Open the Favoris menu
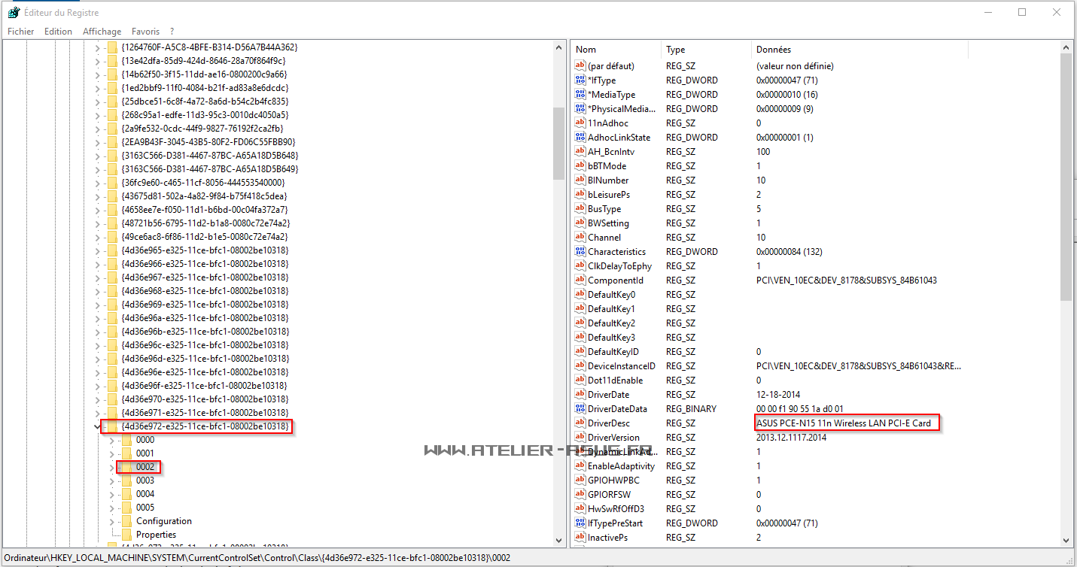The height and width of the screenshot is (567, 1077). pos(145,32)
